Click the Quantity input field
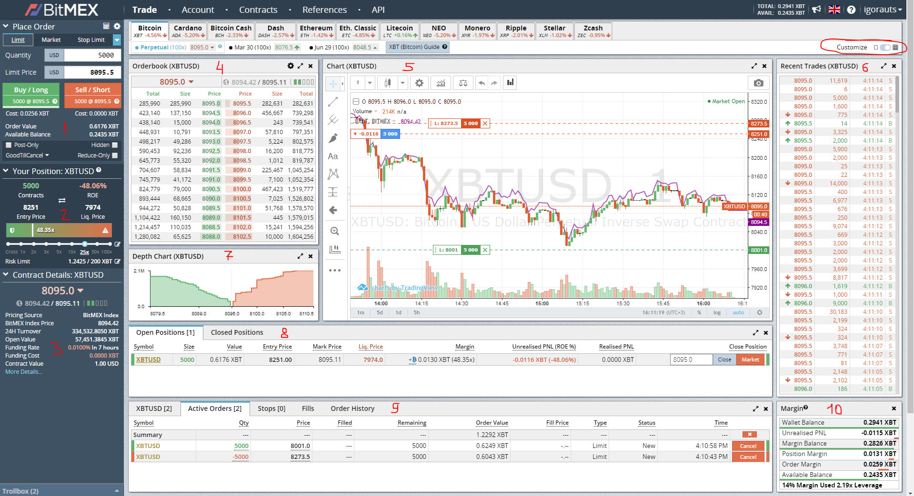The image size is (914, 496). coord(92,55)
